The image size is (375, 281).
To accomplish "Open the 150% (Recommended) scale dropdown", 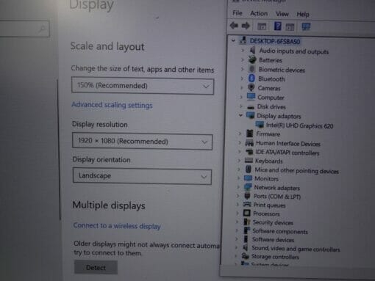I will [143, 86].
